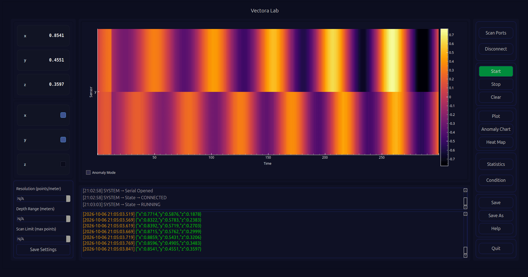Image resolution: width=528 pixels, height=277 pixels.
Task: Click the system log scroll-down arrow
Action: tap(465, 207)
